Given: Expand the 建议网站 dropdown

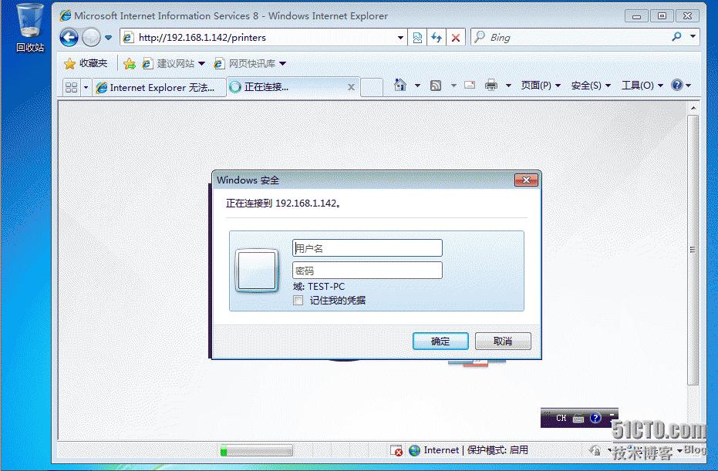Looking at the screenshot, I should pos(204,62).
